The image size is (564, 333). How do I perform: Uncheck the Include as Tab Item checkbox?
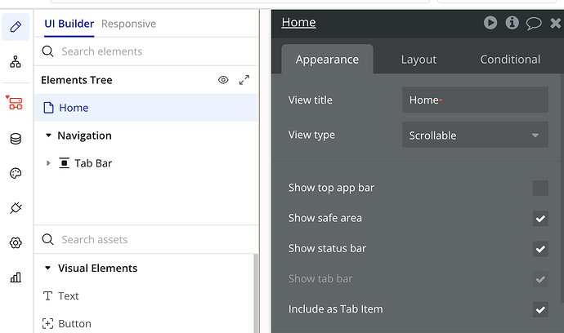540,309
